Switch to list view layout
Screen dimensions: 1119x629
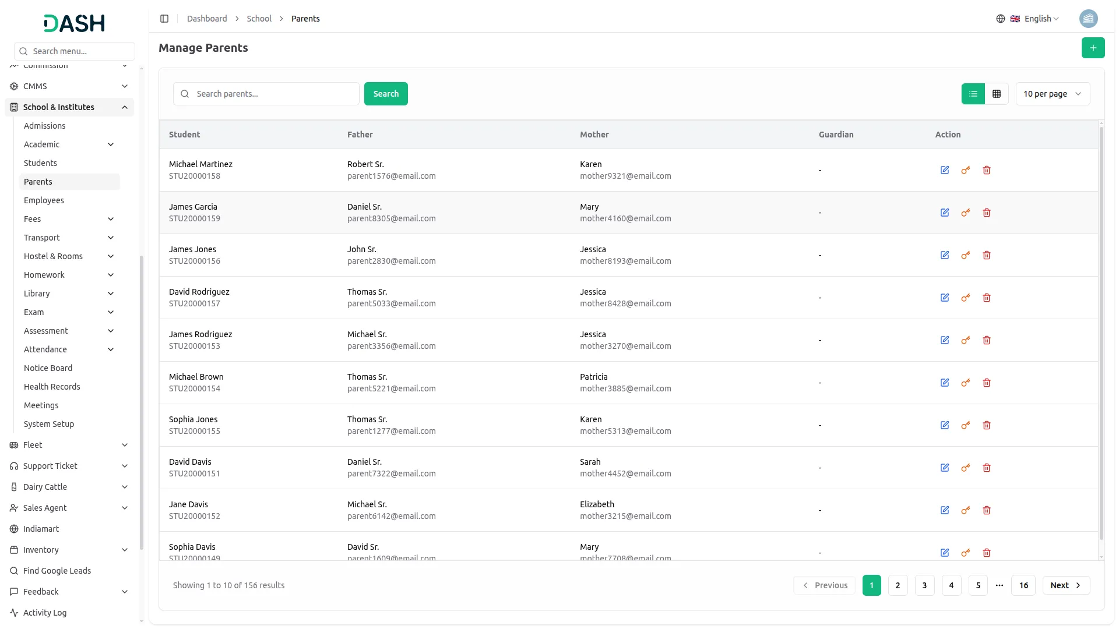click(973, 94)
